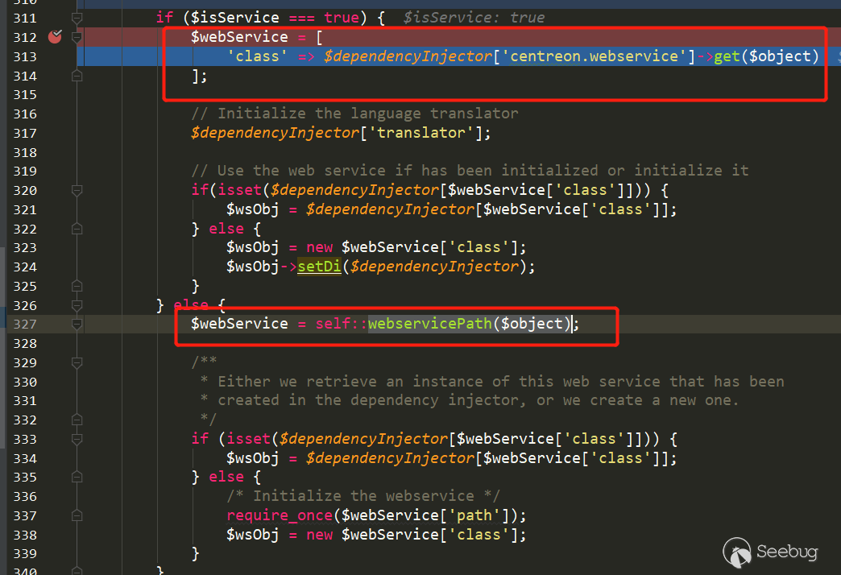Click the $webService variable on line 312

pos(239,37)
